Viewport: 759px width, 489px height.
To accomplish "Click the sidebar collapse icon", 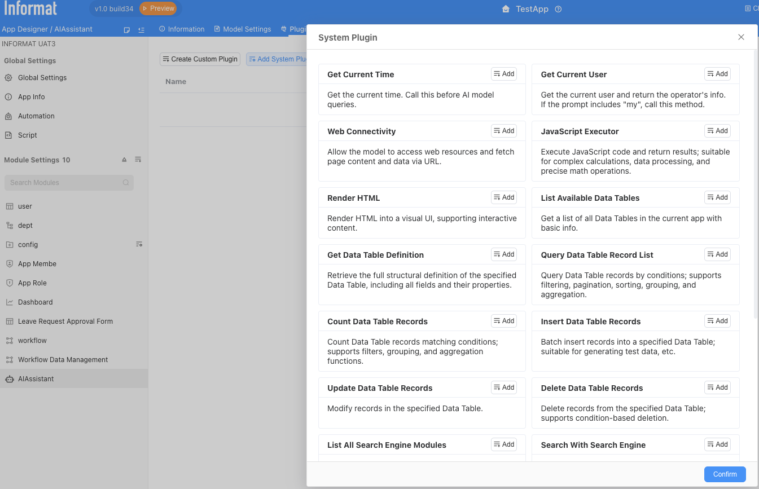I will 141,29.
